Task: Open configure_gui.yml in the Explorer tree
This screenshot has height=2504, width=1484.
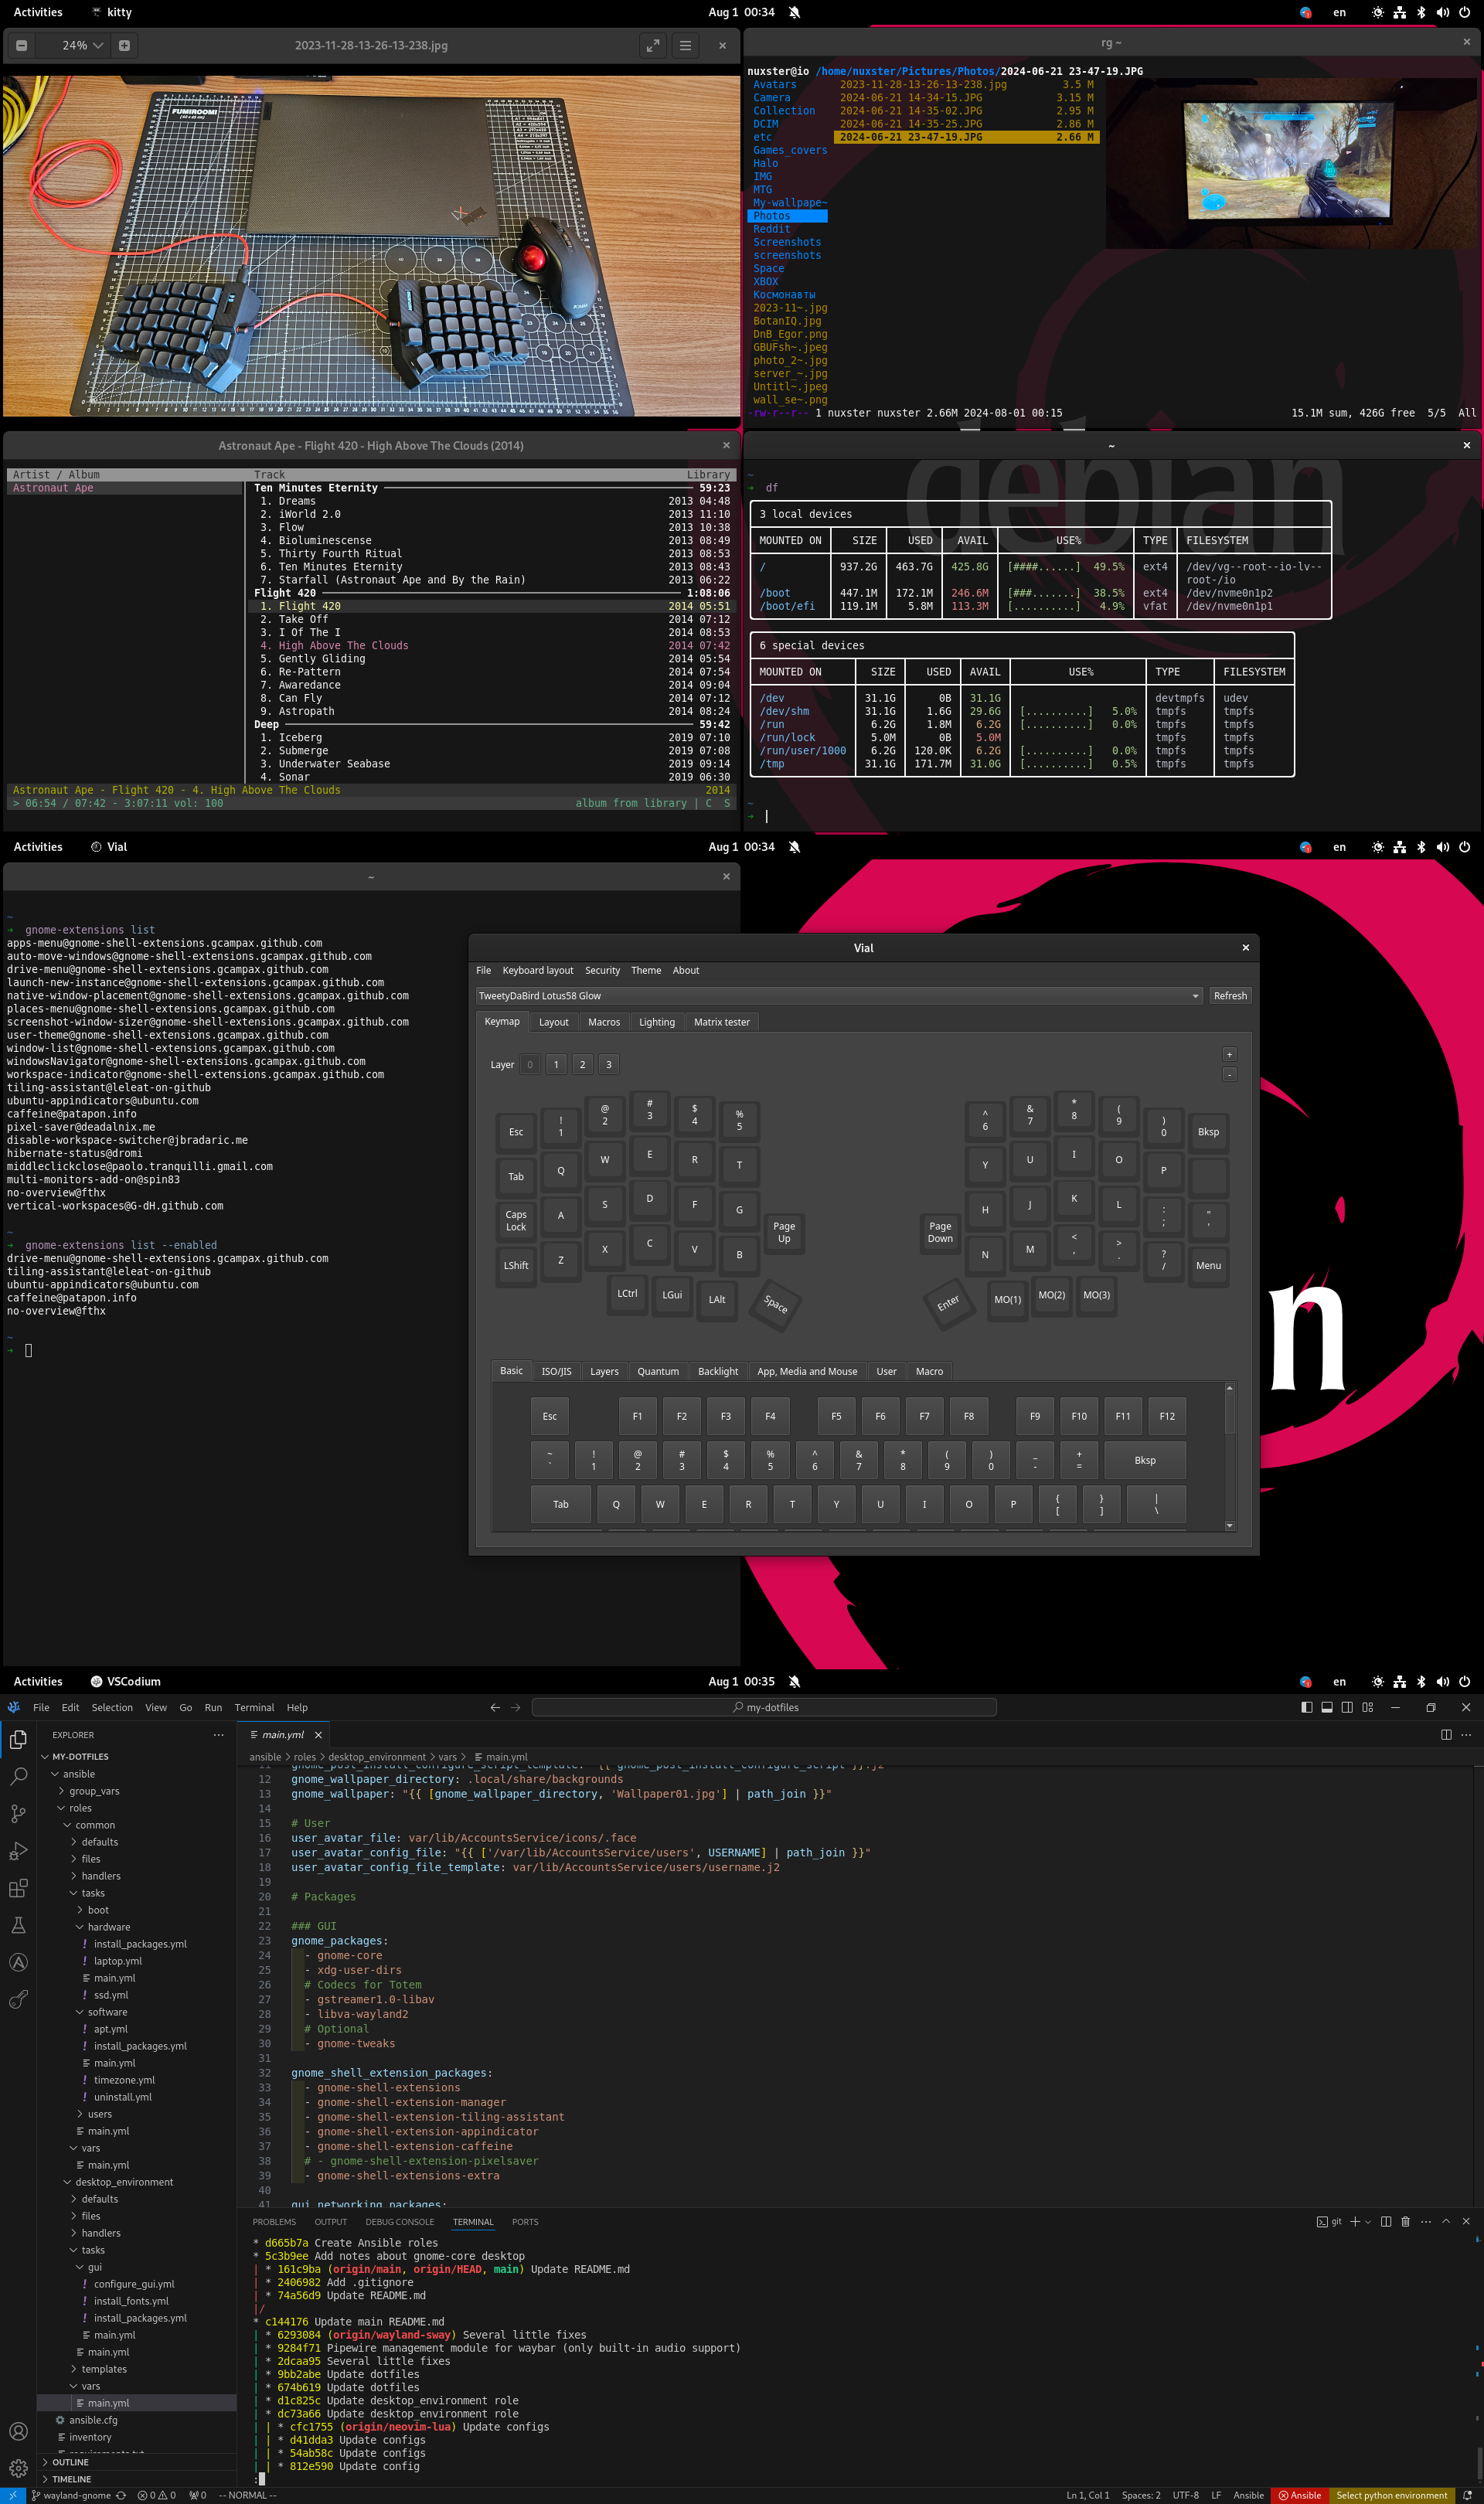Action: 134,2284
